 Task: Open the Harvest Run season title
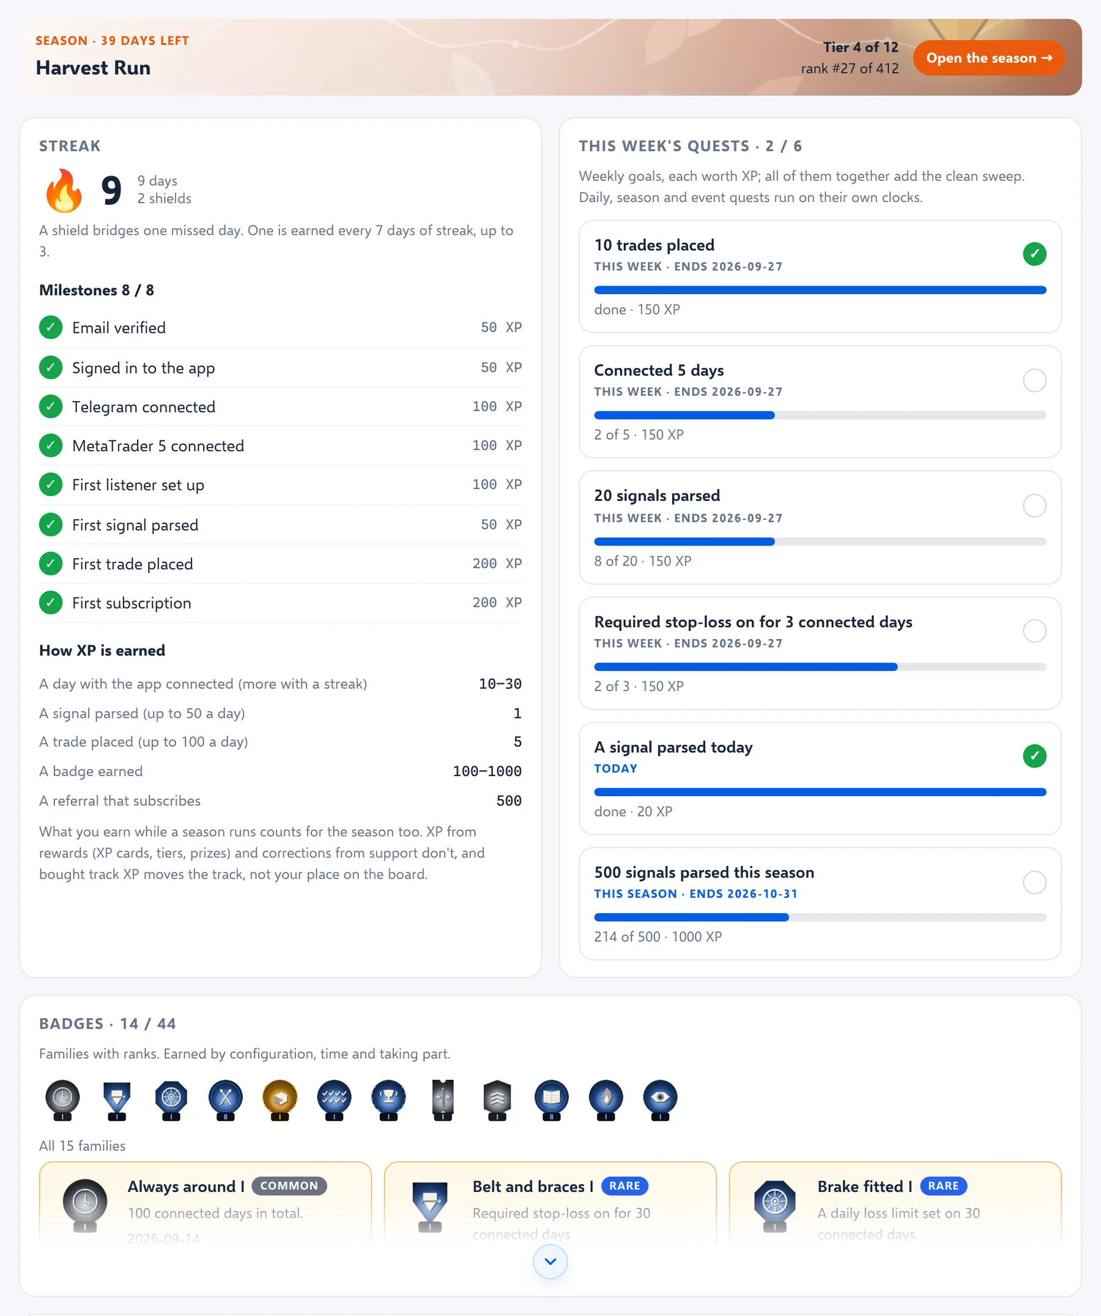coord(94,68)
